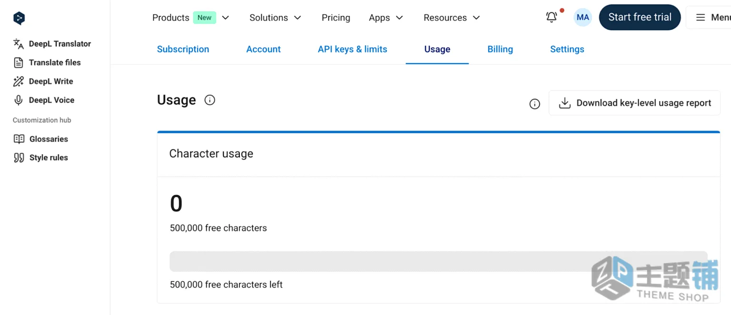Expand the Solutions dropdown menu
This screenshot has width=731, height=315.
(276, 18)
